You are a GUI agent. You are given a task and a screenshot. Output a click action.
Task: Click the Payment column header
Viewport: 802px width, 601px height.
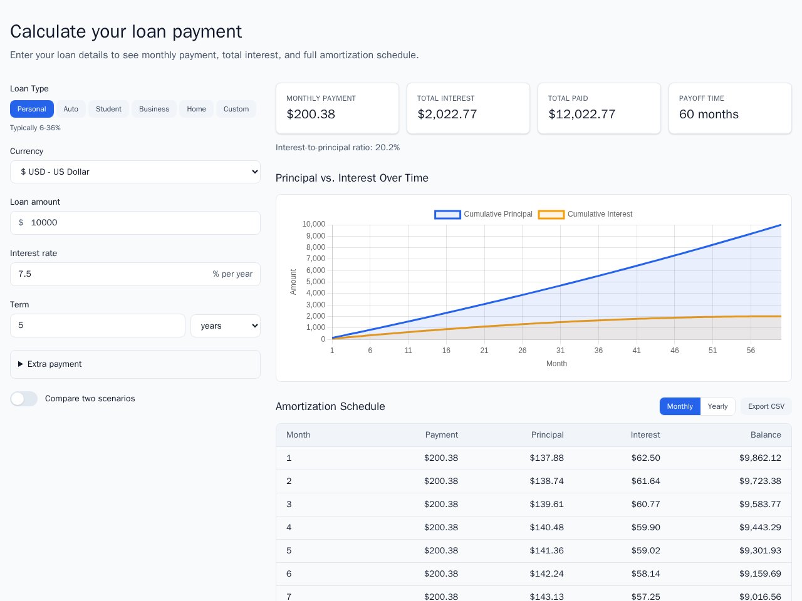tap(442, 435)
